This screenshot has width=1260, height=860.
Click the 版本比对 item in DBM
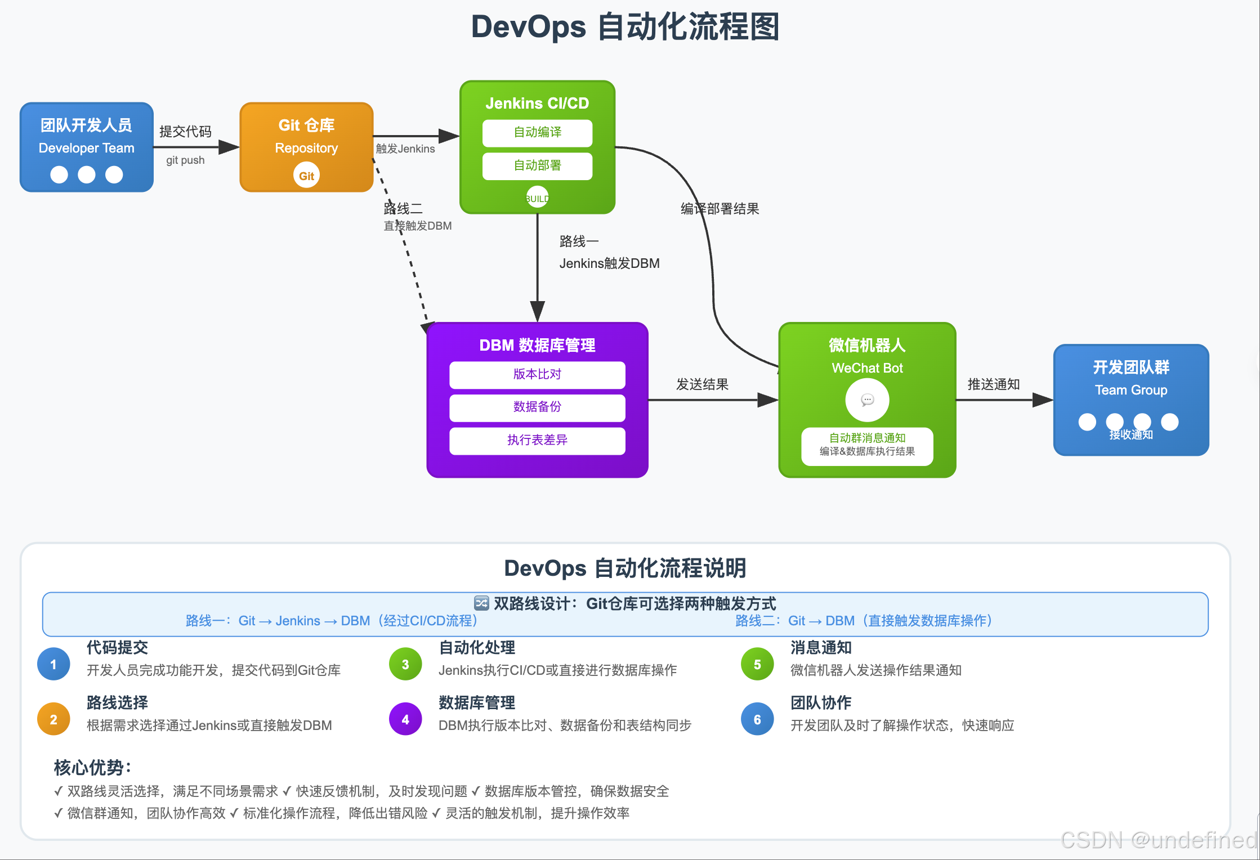point(537,375)
